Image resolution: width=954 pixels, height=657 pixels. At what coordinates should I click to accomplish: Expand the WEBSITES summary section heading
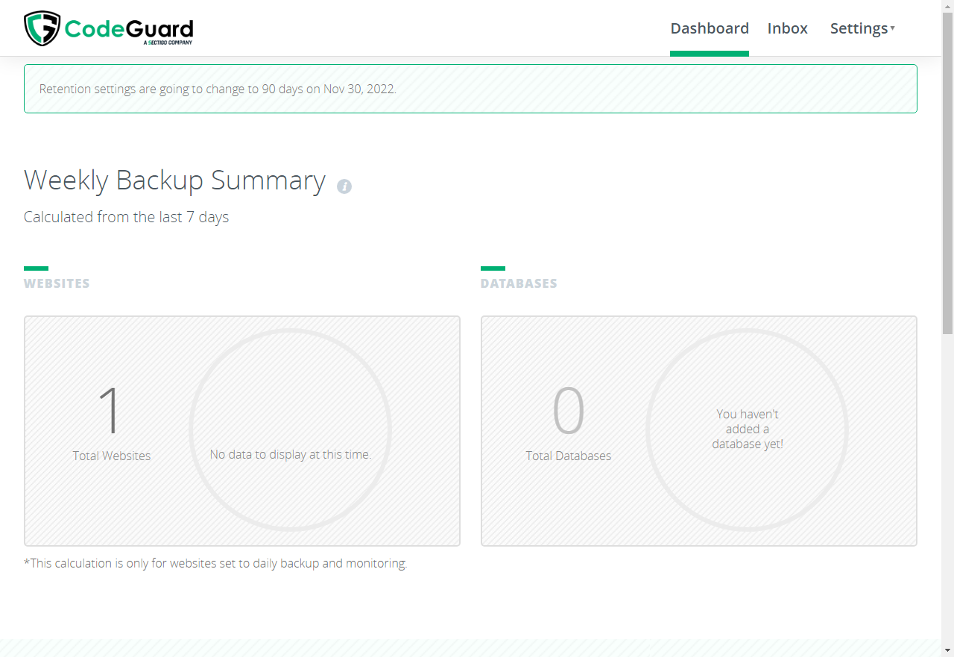56,283
